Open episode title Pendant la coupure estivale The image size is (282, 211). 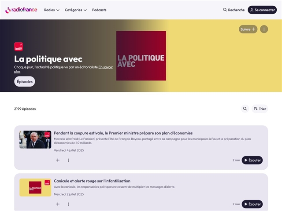pos(123,133)
